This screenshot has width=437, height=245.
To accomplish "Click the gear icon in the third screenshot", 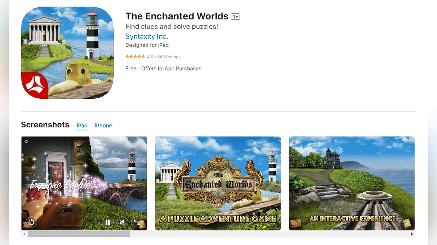I will coord(294,142).
